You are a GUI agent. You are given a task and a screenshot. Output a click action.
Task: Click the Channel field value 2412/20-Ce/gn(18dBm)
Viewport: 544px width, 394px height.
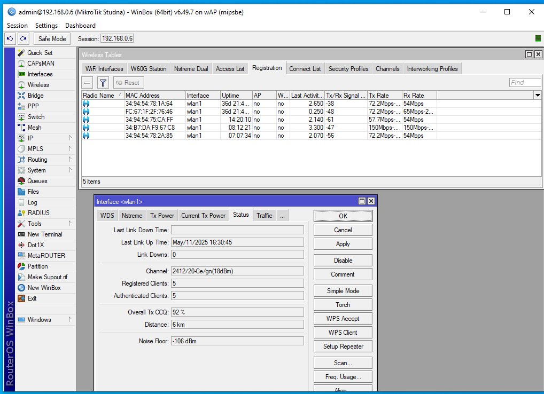coord(237,271)
